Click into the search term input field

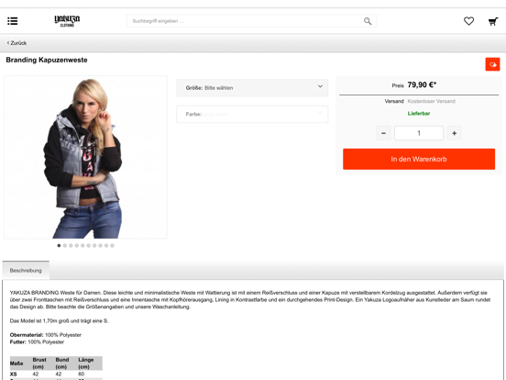[x=246, y=21]
